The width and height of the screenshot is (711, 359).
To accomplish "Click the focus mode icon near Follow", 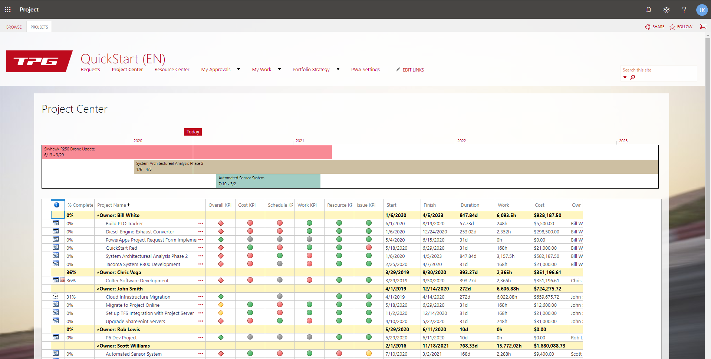I will tap(703, 26).
